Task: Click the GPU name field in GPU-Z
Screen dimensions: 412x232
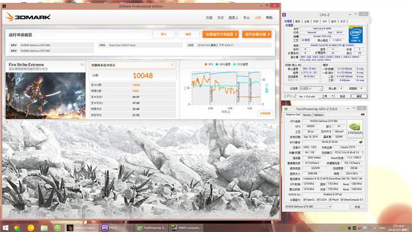Action: pyautogui.click(x=323, y=121)
